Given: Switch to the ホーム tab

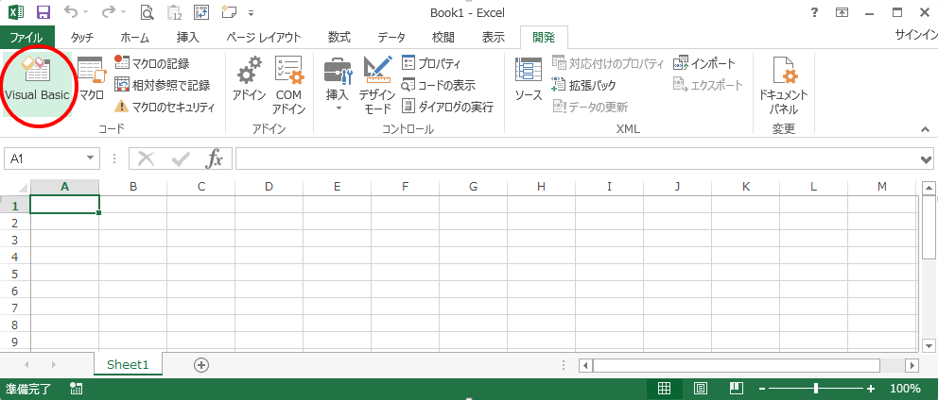Looking at the screenshot, I should pos(134,37).
